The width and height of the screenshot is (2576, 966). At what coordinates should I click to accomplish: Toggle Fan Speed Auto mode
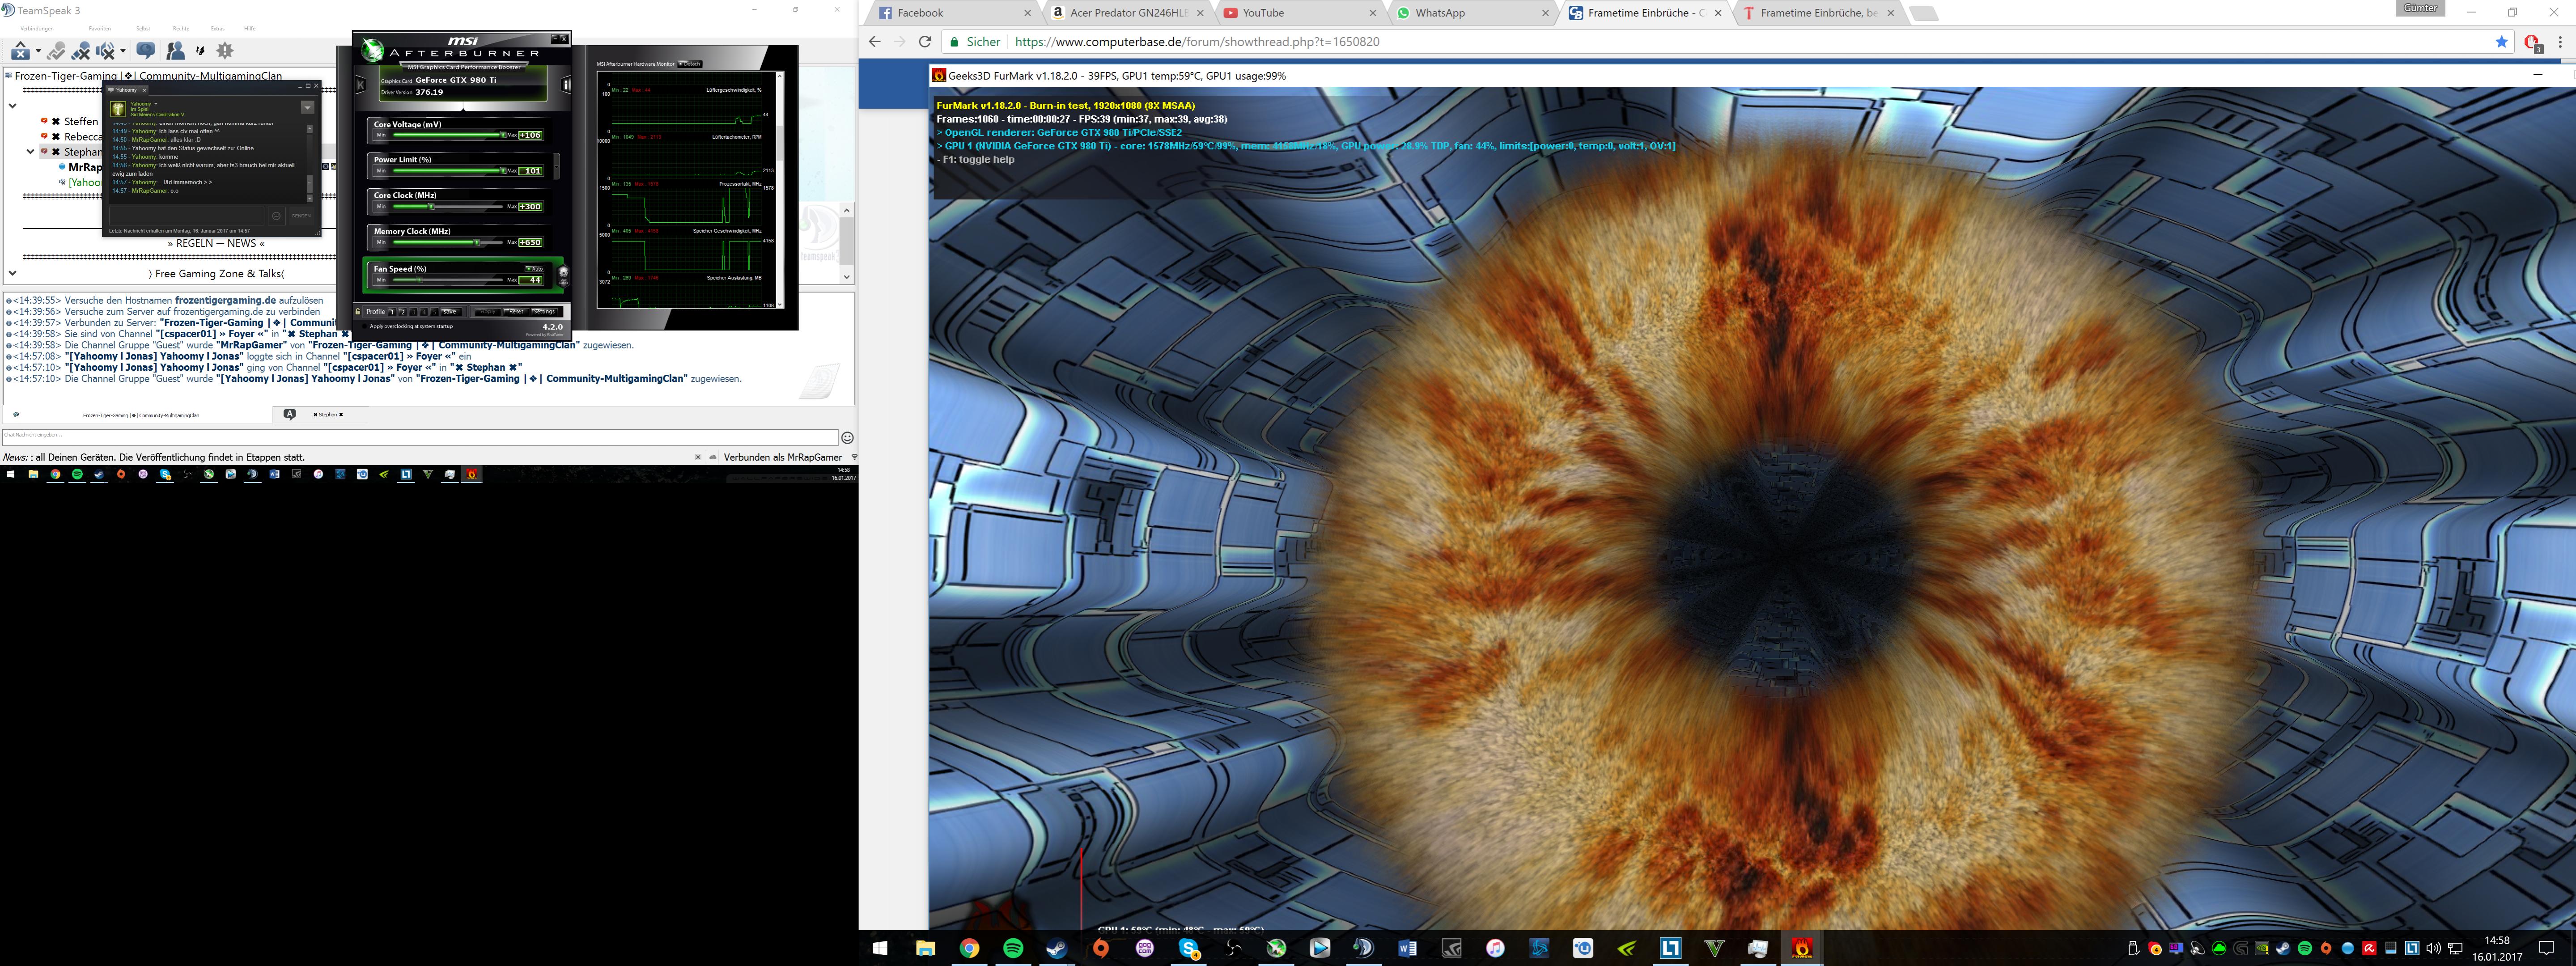click(x=534, y=268)
